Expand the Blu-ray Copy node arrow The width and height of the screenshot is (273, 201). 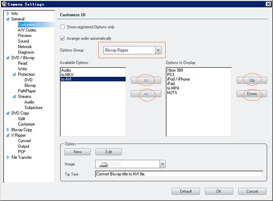(8, 130)
